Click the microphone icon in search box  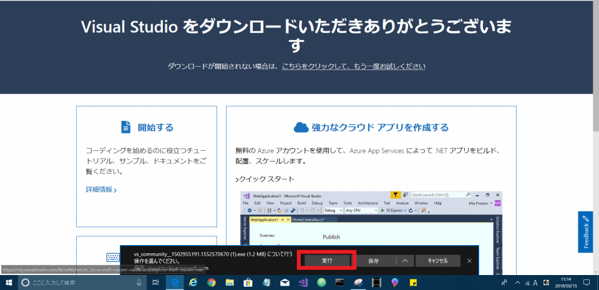(x=139, y=283)
